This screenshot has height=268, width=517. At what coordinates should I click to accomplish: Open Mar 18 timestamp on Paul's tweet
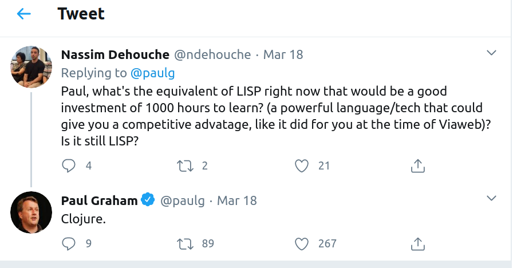pos(236,200)
